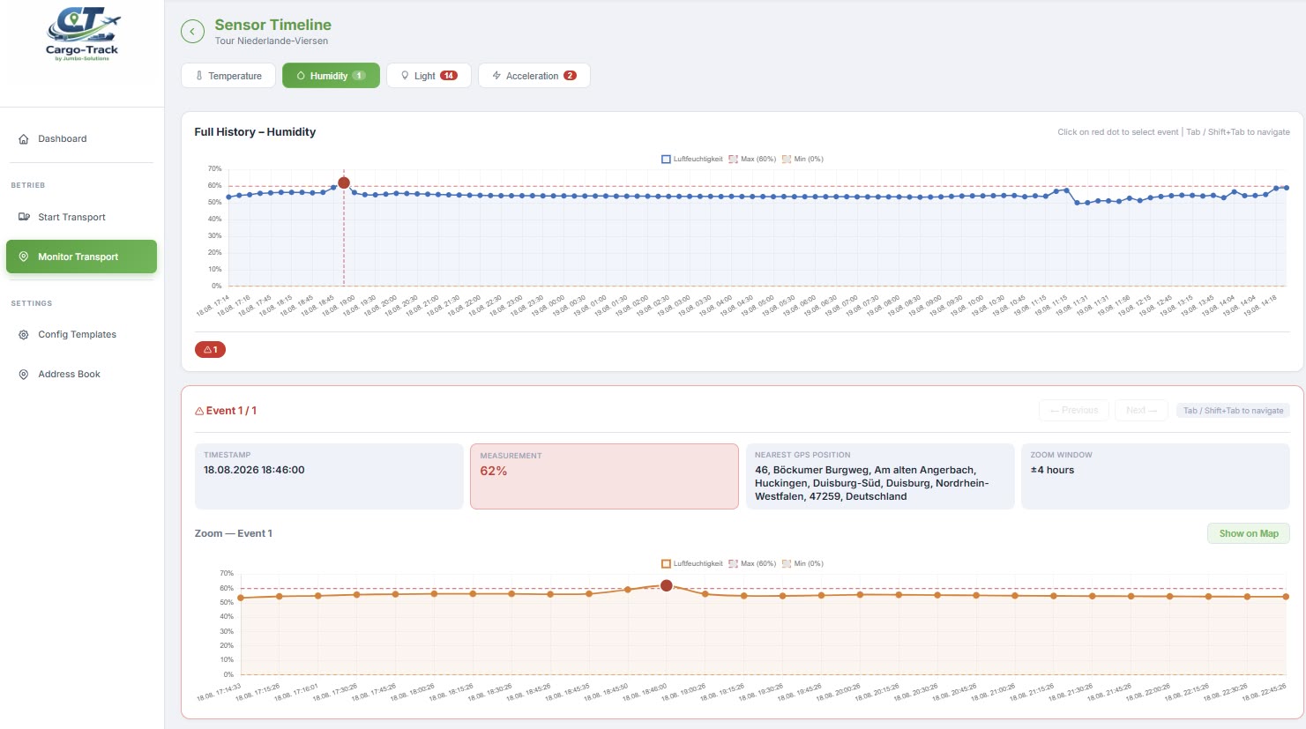
Task: Select the Humidity sensor tab
Action: [331, 76]
